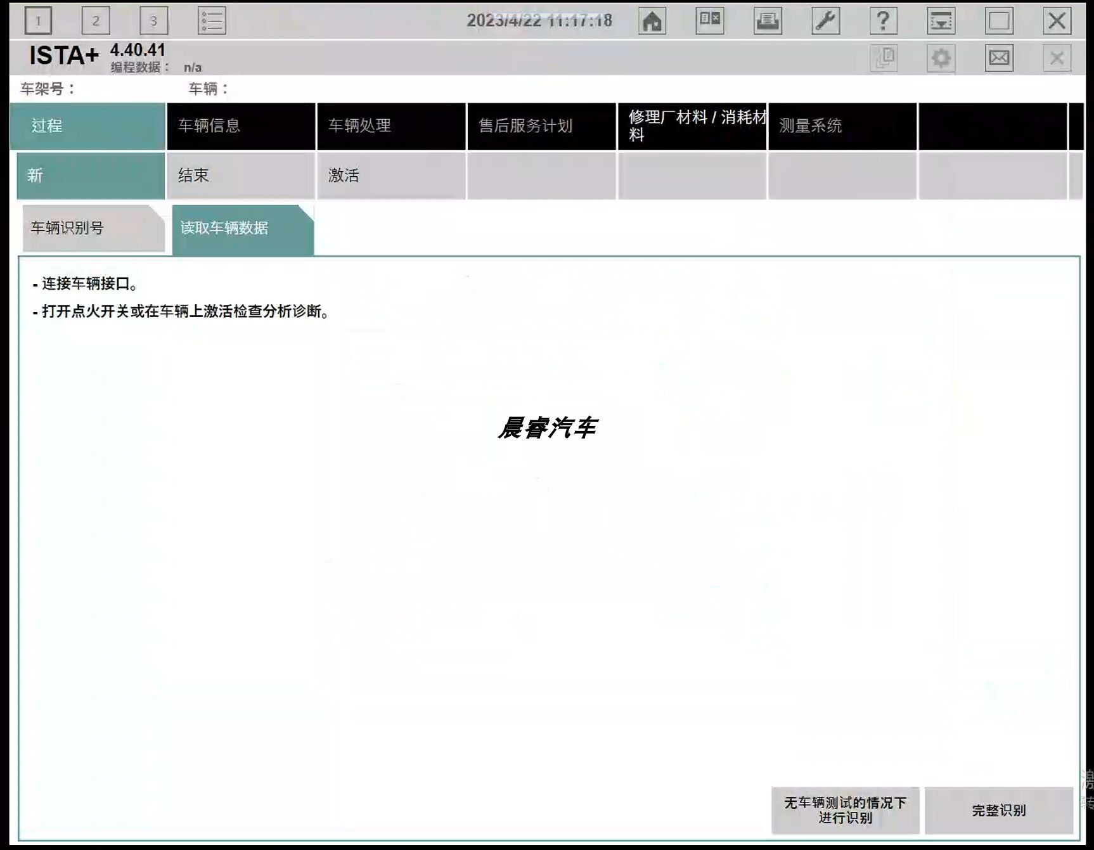
Task: Open 修理厂材料 / 消耗材料 tab
Action: tap(692, 126)
